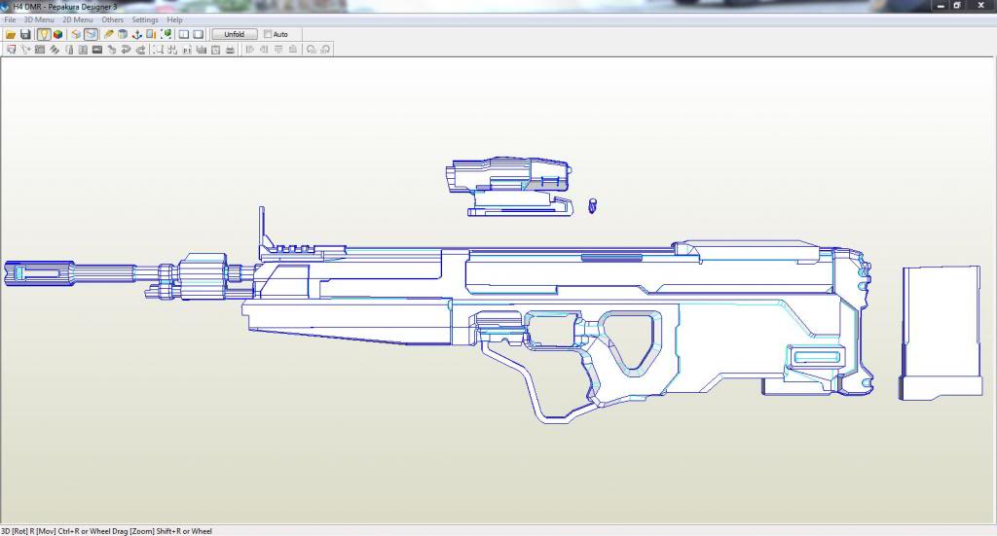Enable the Auto checkbox
Screen dimensions: 997x536
pos(268,34)
